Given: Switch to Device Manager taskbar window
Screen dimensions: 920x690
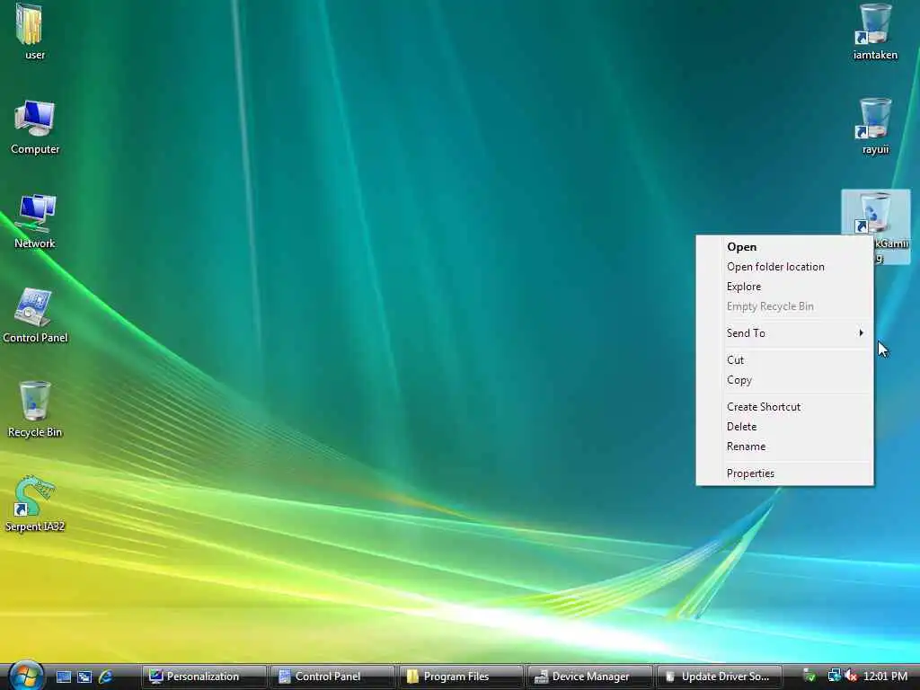Looking at the screenshot, I should pyautogui.click(x=589, y=677).
